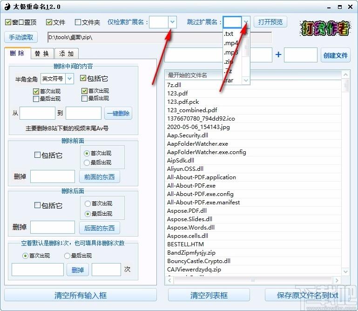Click the 创建文件 button
Screen dimensions: 358x311
pos(335,55)
